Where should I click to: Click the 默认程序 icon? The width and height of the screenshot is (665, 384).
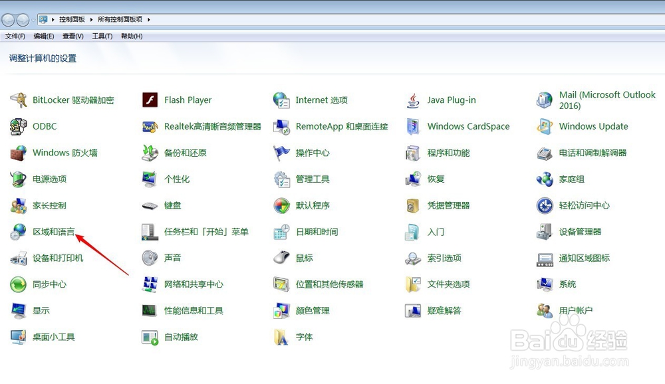click(281, 205)
